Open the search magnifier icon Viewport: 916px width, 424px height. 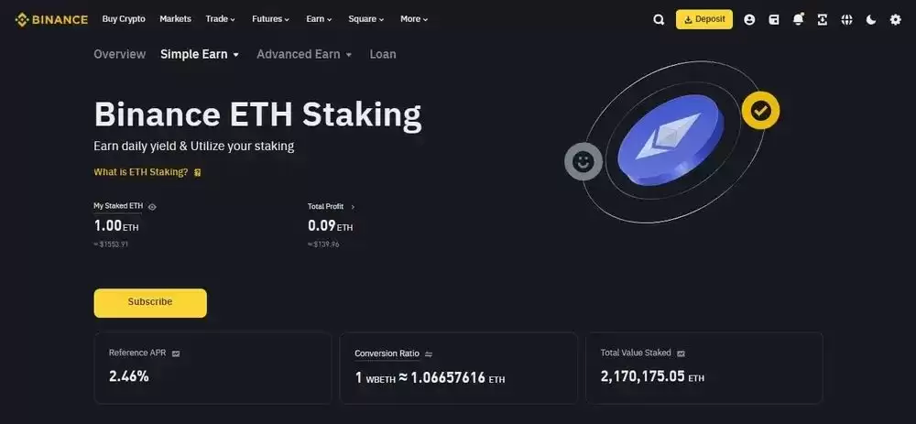click(x=659, y=19)
